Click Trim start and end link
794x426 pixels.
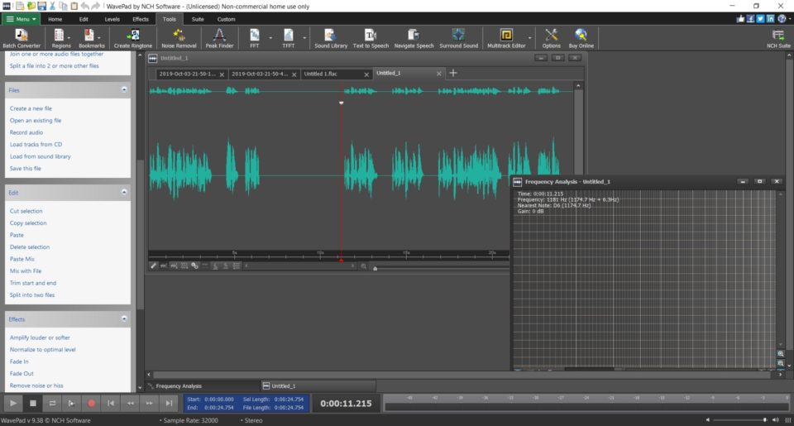tap(33, 283)
